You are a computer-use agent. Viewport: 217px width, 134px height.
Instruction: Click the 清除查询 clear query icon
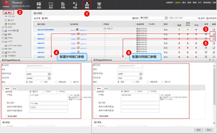[x=207, y=18]
